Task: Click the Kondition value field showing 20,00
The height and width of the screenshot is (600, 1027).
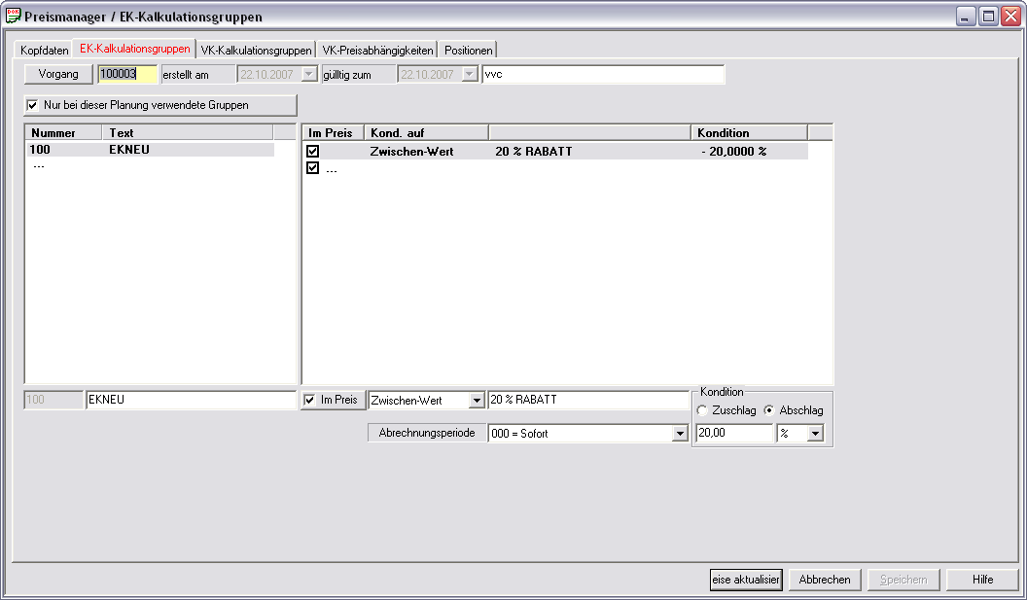Action: pyautogui.click(x=734, y=434)
